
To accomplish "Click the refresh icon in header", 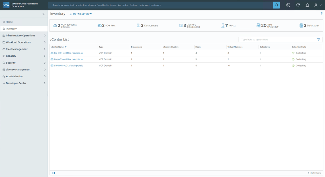I will tap(298, 5).
